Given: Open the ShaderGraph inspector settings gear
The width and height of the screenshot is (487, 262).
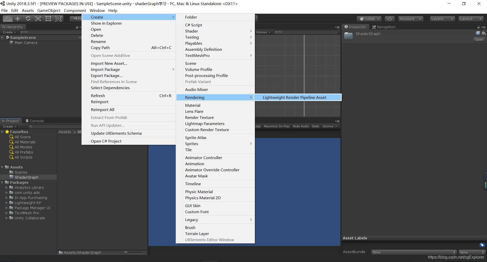Looking at the screenshot, I should coord(483,33).
